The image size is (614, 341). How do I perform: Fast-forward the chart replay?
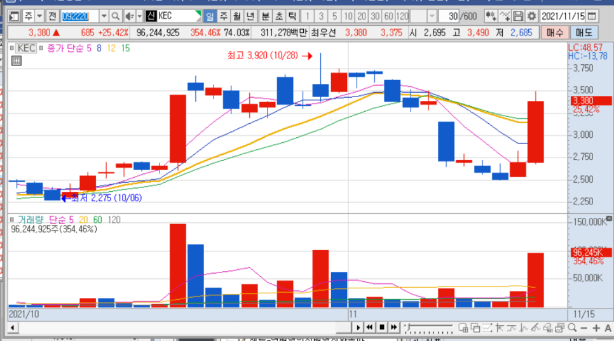(x=393, y=327)
